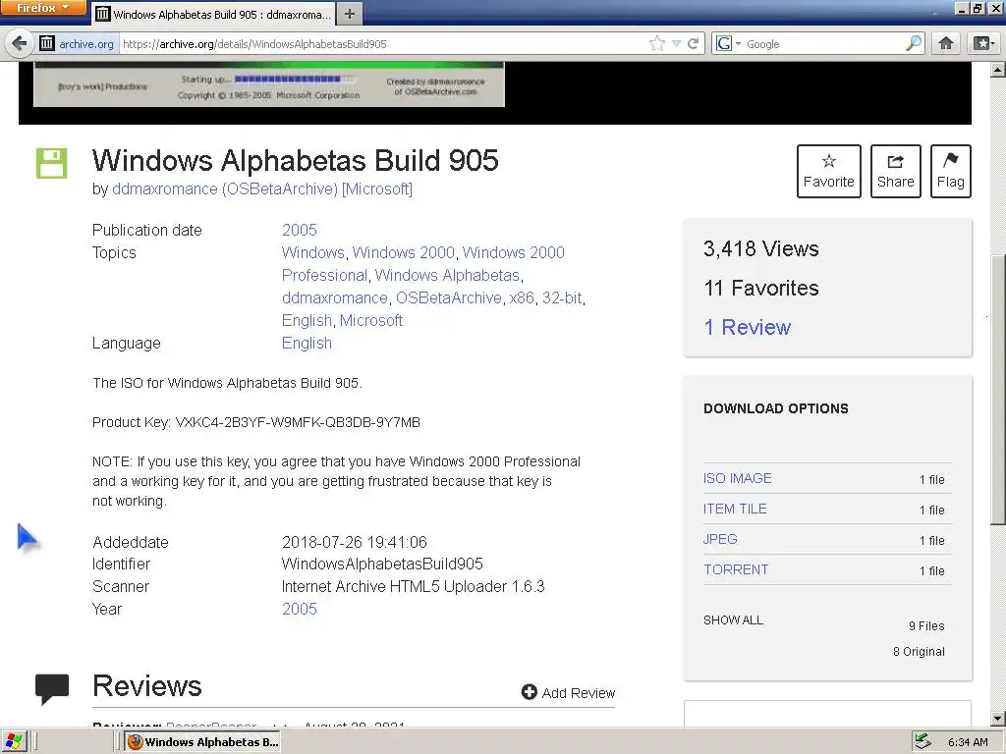Click the 6:34 AM taskbar clock
1006x754 pixels.
(x=968, y=742)
